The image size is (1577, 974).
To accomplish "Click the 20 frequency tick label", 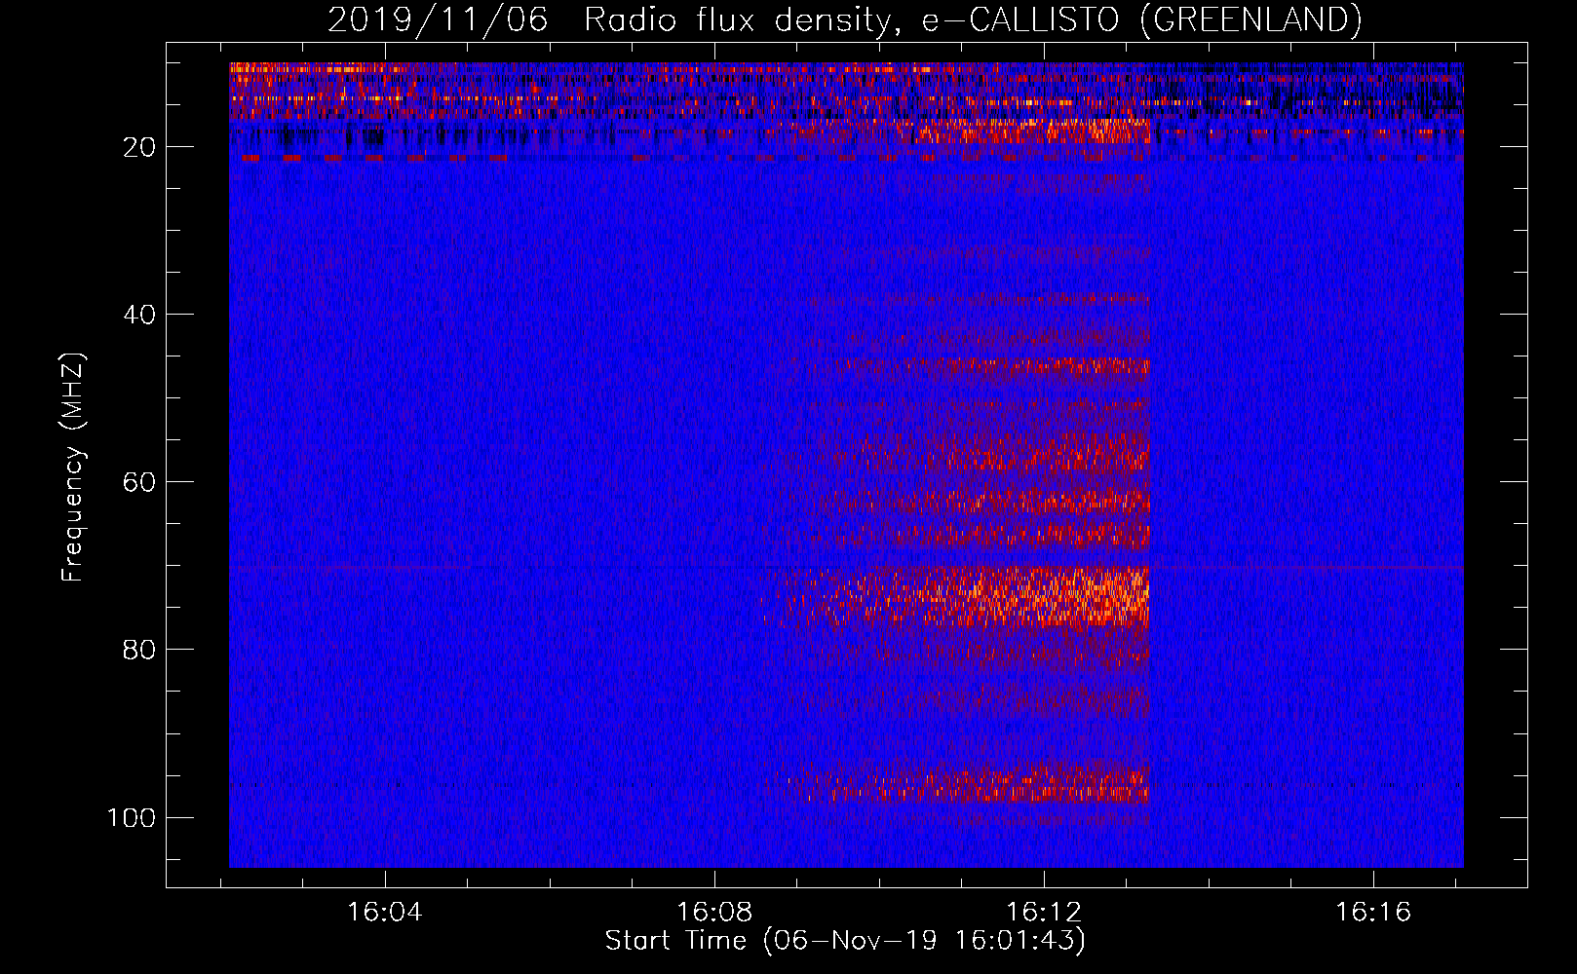I will (140, 147).
